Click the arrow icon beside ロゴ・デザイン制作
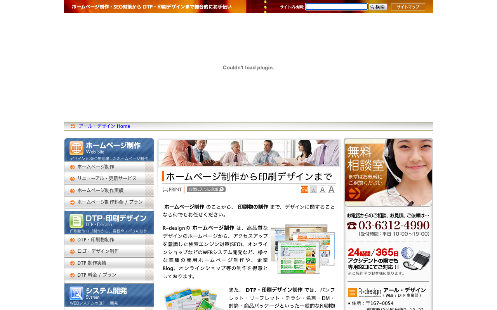Screen dimensions: 497x310 click(73, 252)
